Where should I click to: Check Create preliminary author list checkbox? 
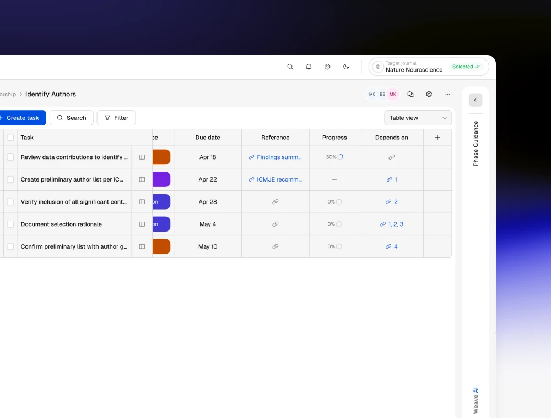(10, 179)
